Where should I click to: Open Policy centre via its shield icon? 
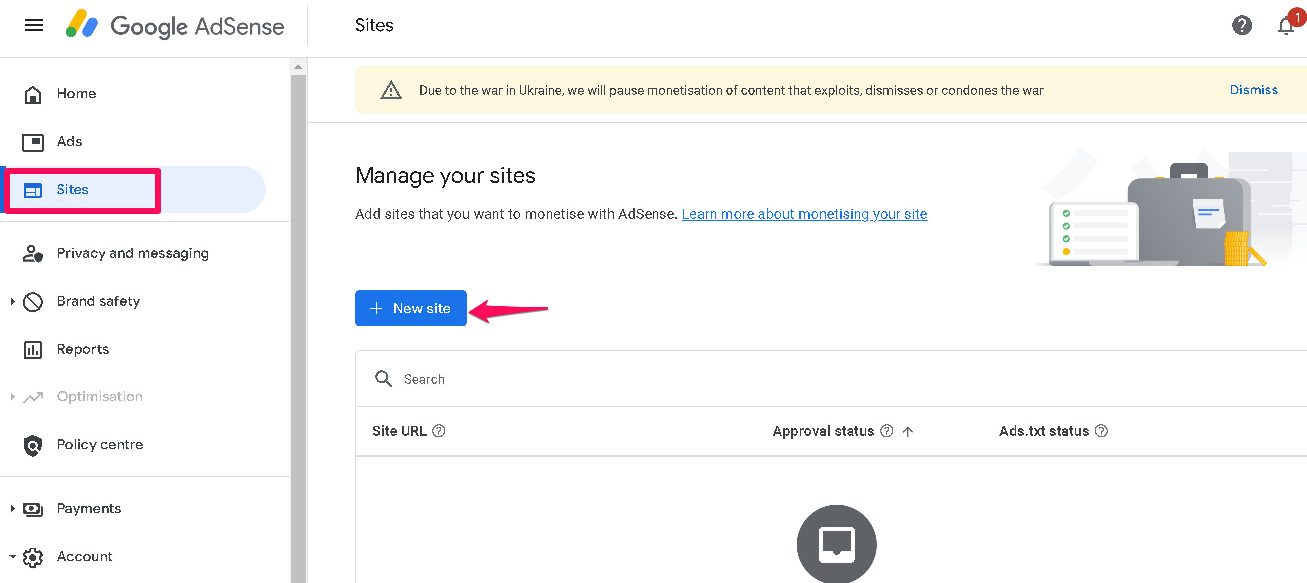pos(32,445)
